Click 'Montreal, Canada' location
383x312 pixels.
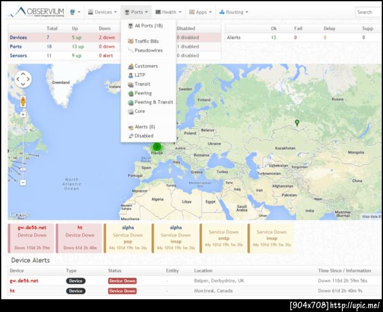213,291
